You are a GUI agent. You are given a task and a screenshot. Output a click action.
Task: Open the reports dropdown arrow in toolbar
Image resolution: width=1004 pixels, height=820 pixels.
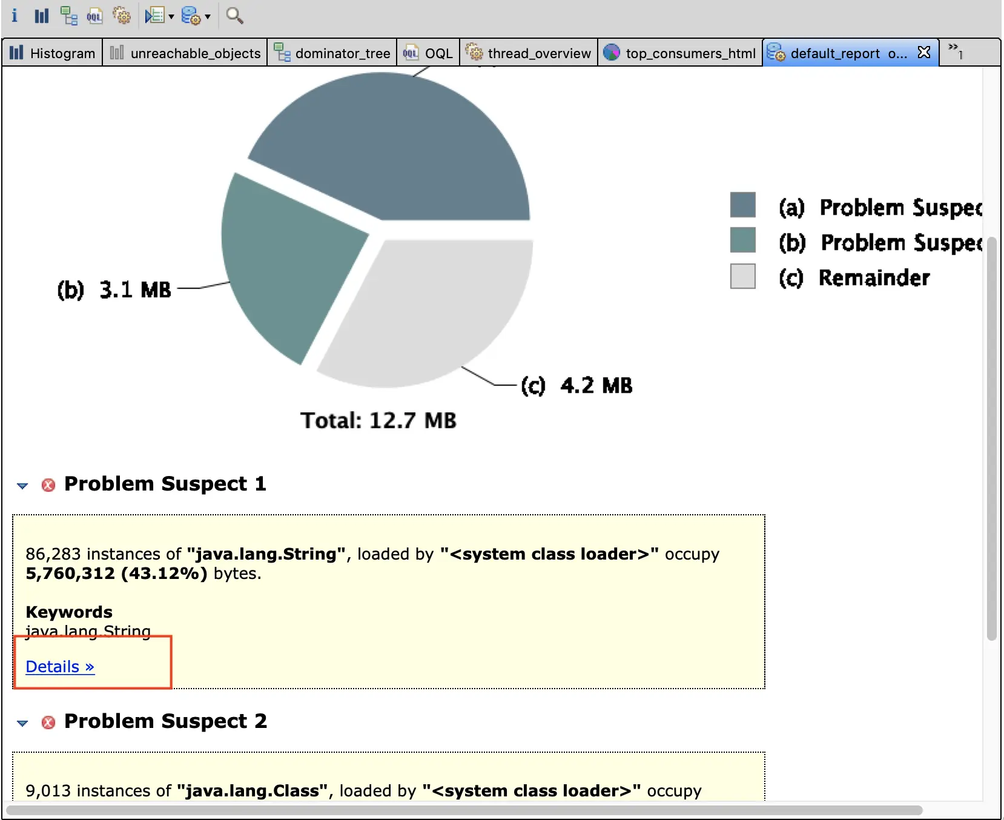(171, 16)
